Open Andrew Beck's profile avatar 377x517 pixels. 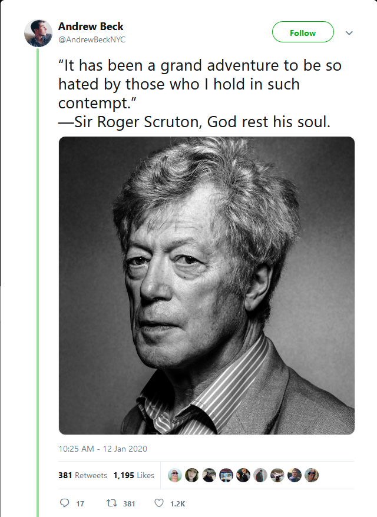click(38, 33)
